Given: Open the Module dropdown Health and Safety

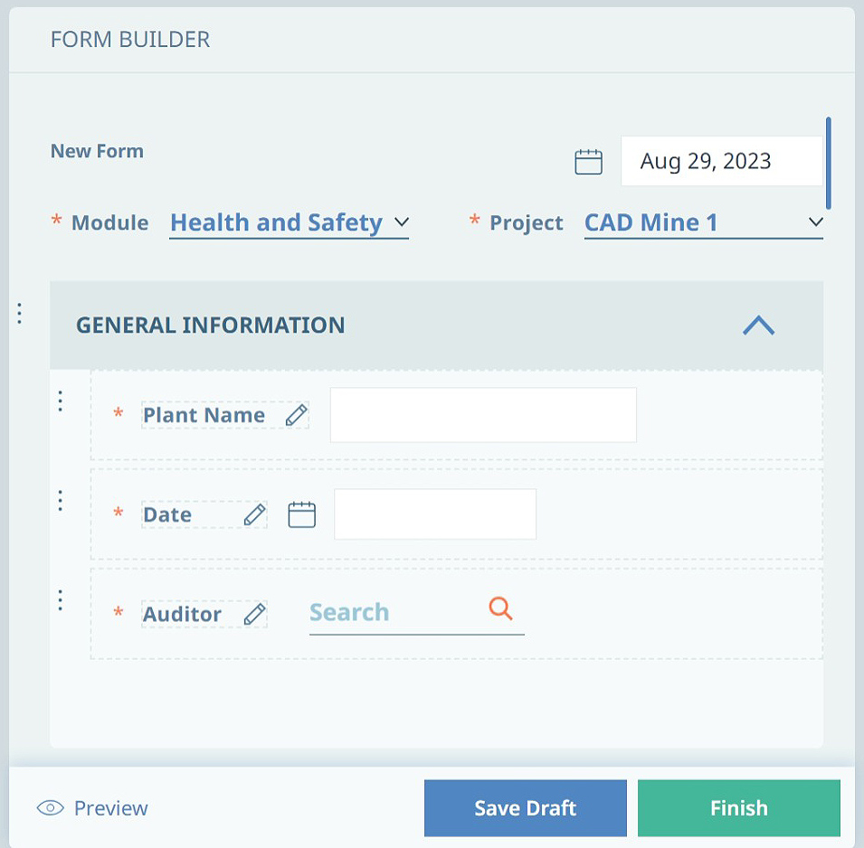Looking at the screenshot, I should point(289,223).
